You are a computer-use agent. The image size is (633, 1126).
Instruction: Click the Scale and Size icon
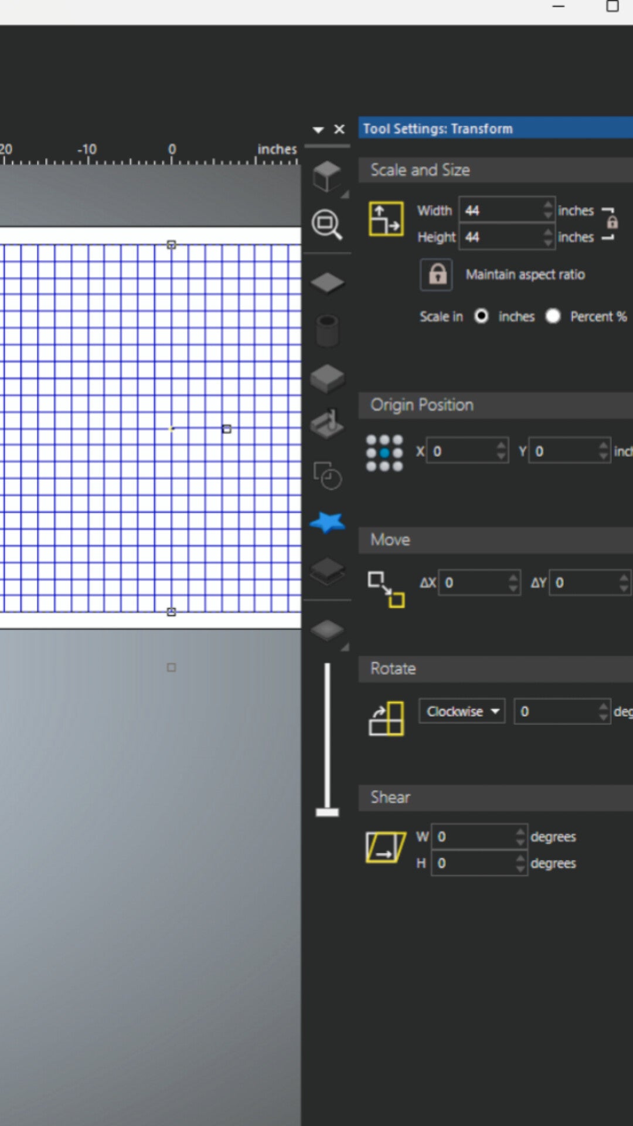386,219
